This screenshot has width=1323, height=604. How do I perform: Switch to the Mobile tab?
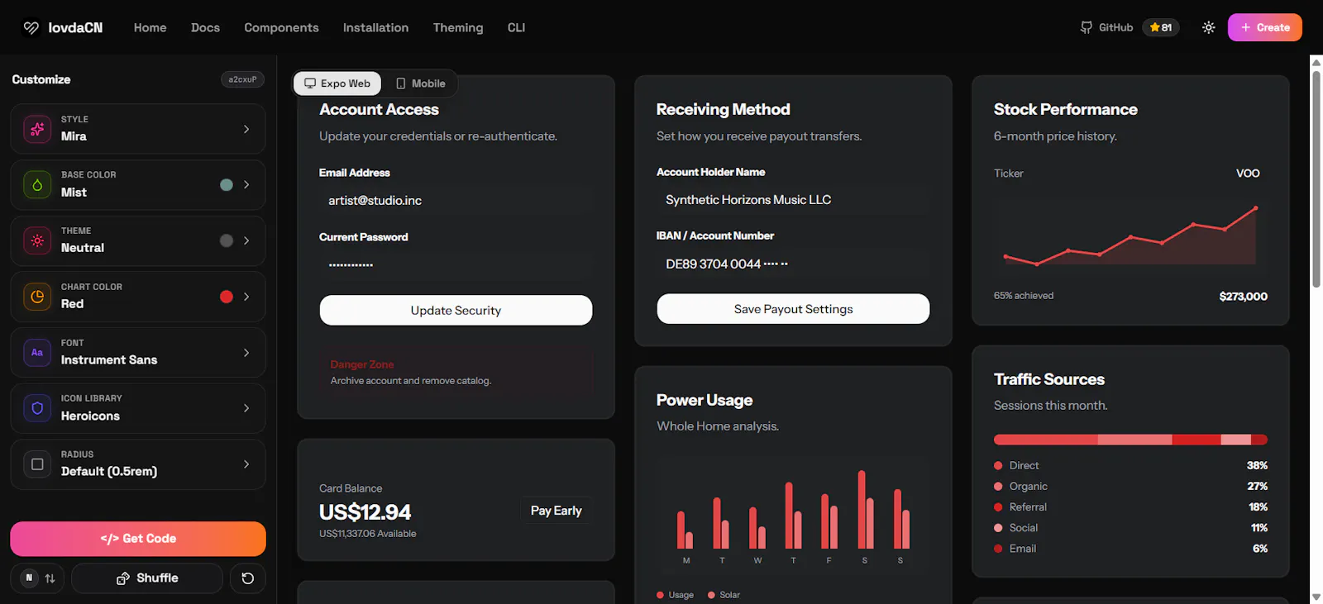point(420,83)
